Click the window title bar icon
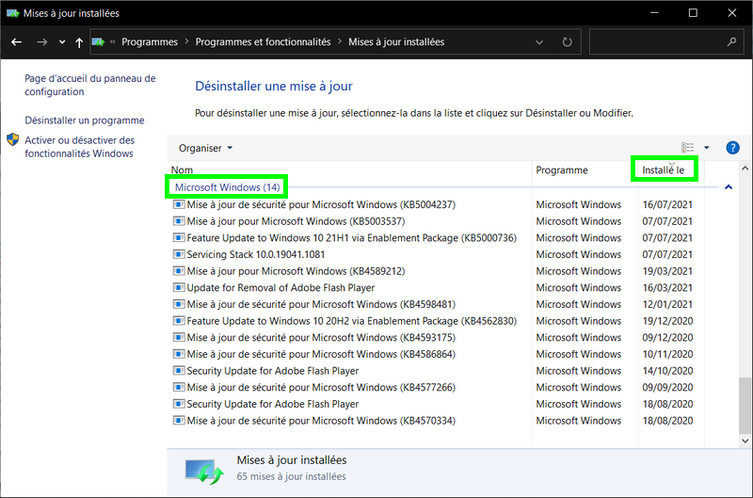 coord(12,13)
